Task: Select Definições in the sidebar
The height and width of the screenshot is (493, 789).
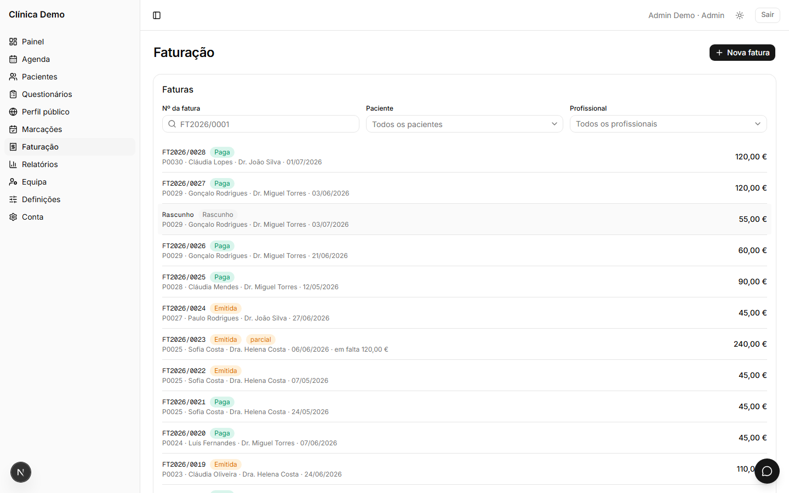Action: click(x=70, y=199)
